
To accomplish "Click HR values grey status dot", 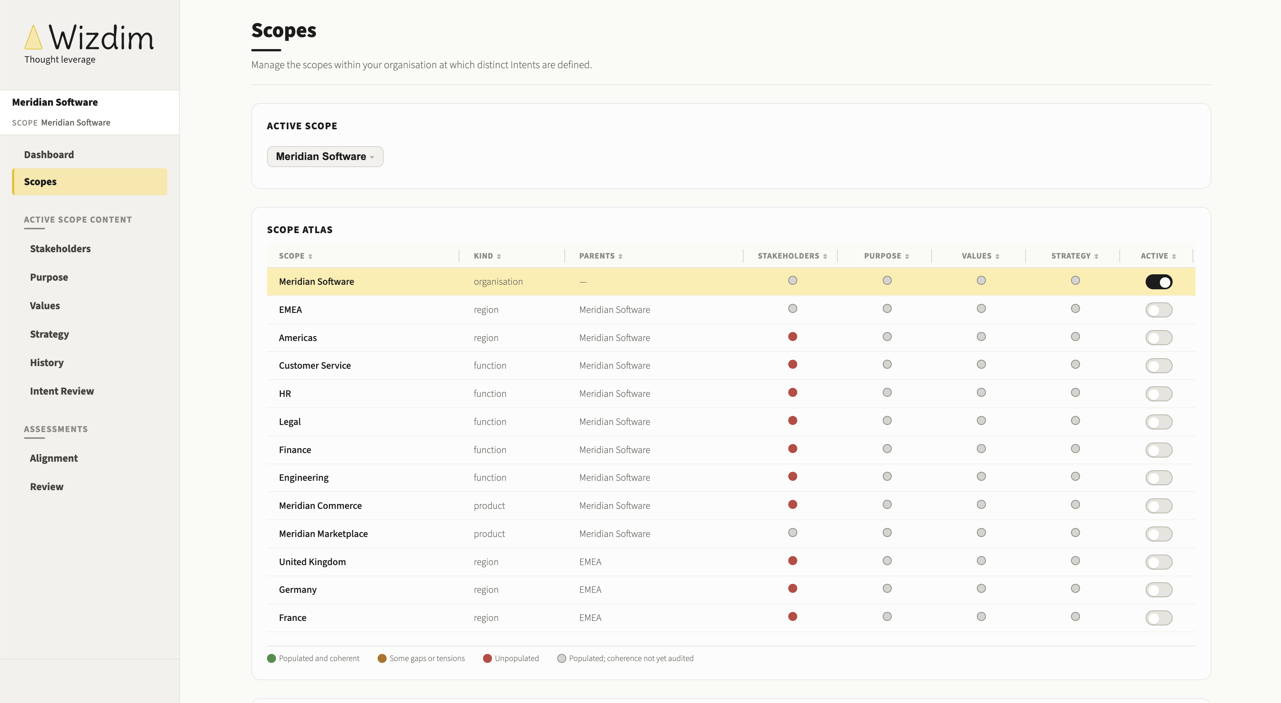I will 981,392.
